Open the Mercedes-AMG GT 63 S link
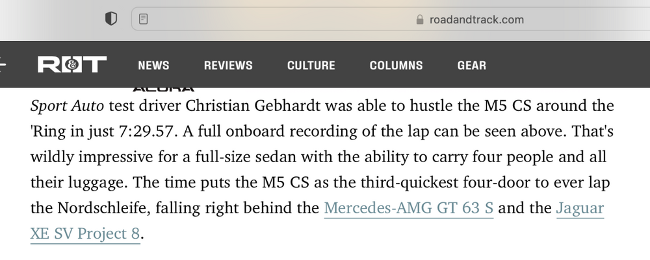Viewport: 650px width, 260px height. click(408, 209)
